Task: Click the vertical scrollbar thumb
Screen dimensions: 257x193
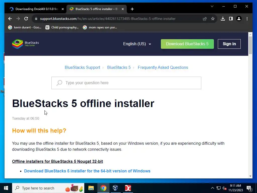Action: tap(250, 45)
